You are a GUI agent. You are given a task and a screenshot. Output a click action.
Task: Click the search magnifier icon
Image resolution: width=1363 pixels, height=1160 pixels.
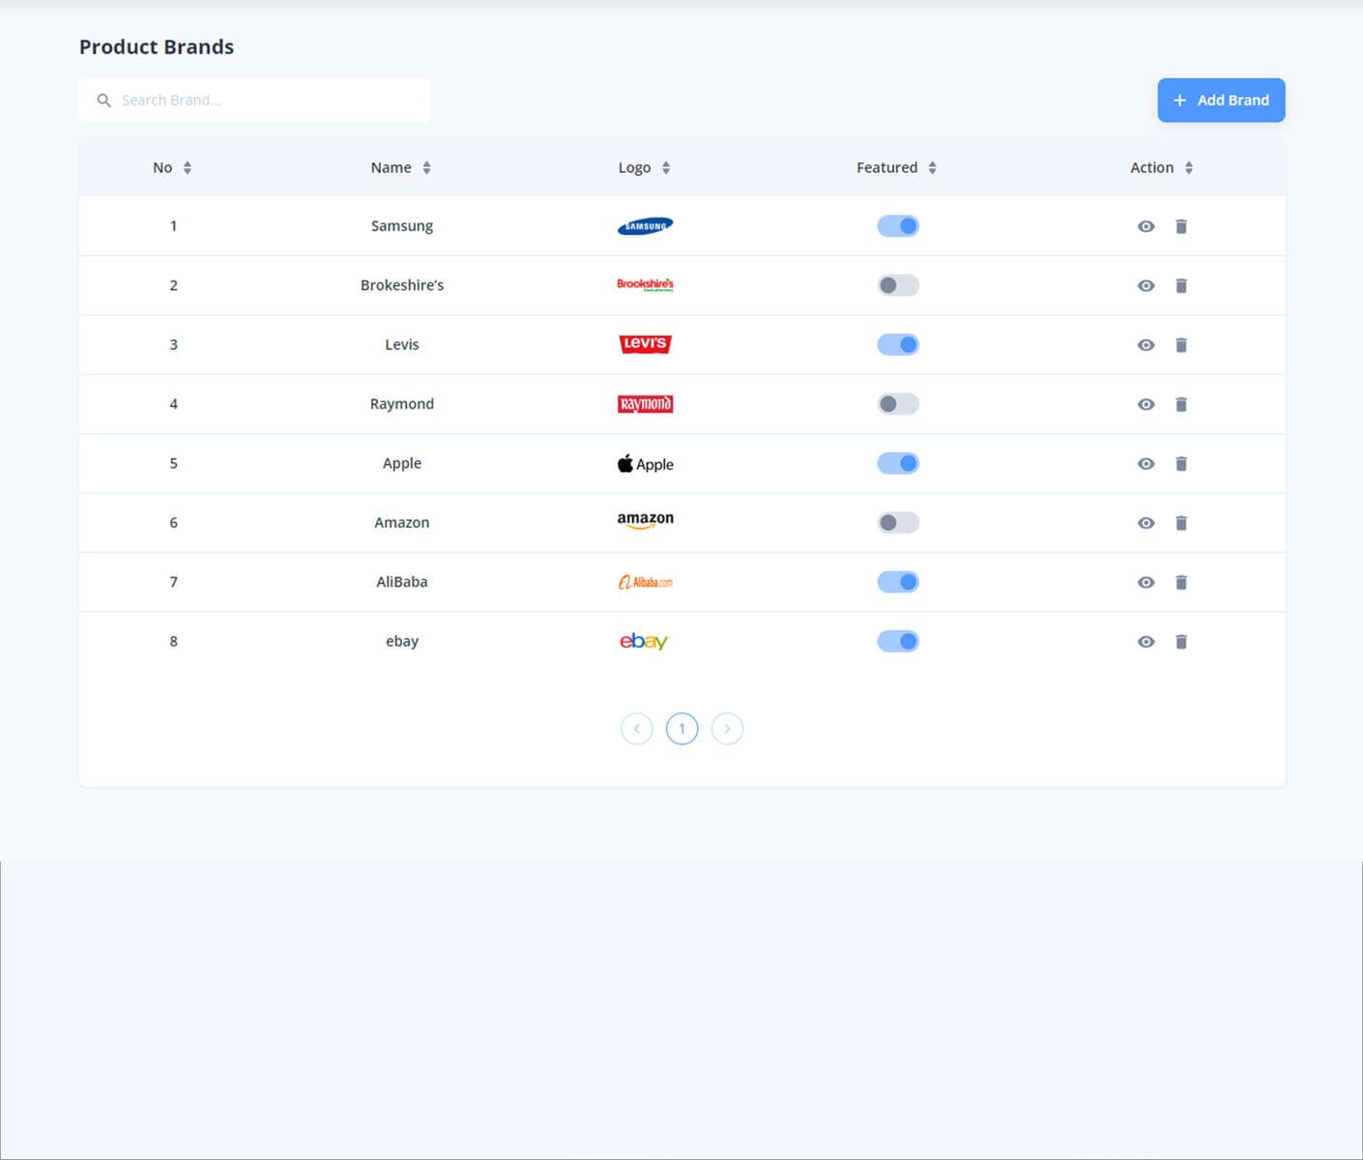pos(103,100)
